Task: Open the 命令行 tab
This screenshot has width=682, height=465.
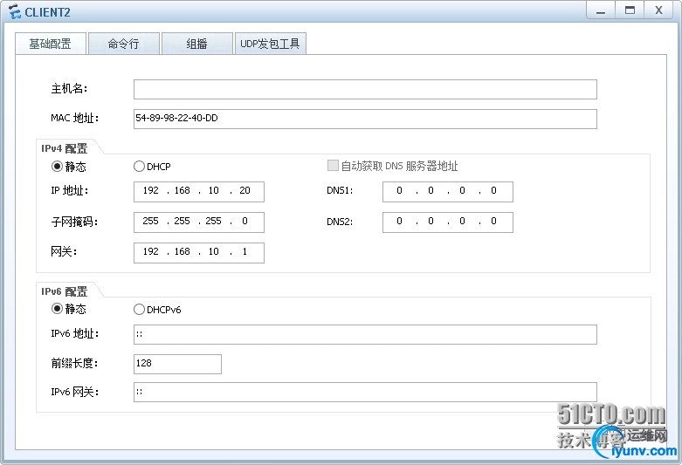Action: pyautogui.click(x=124, y=44)
